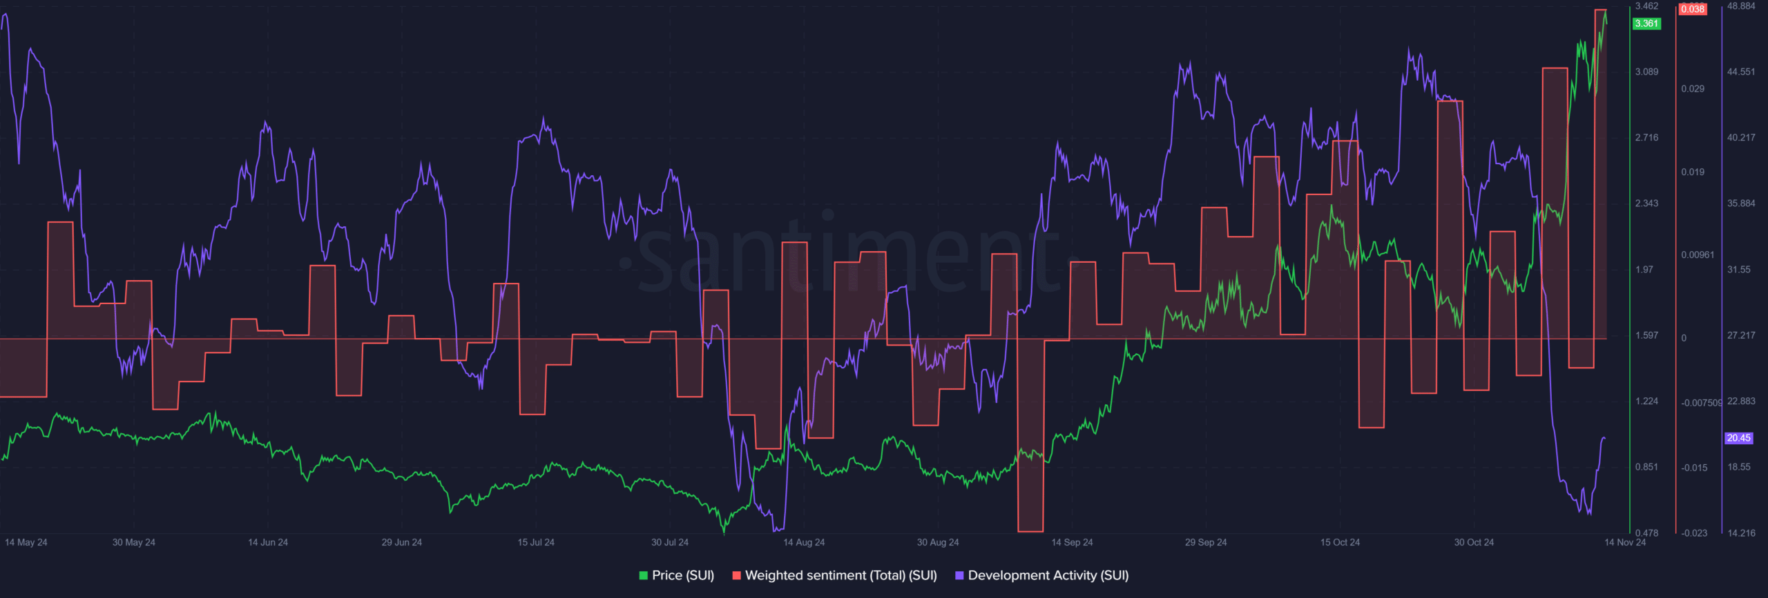The height and width of the screenshot is (598, 1768).
Task: Click the green 3.361 current price tag
Action: 1646,23
